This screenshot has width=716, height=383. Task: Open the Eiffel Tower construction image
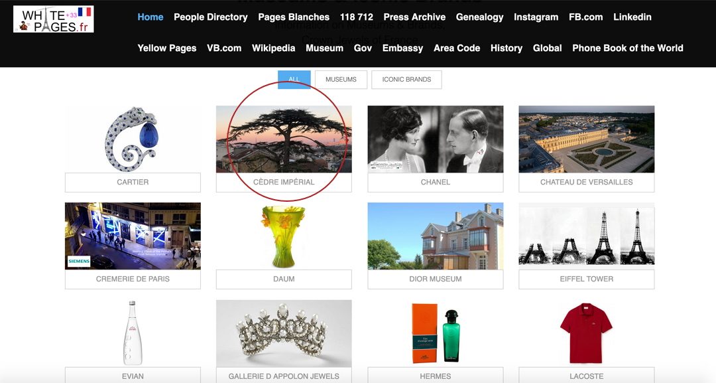point(587,236)
